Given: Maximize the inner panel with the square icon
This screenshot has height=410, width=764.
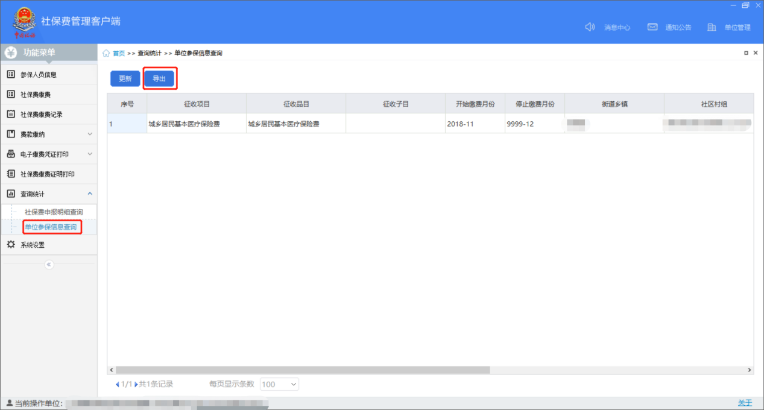Looking at the screenshot, I should tap(746, 53).
